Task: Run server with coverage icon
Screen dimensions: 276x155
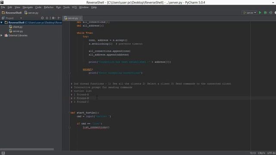Action: pyautogui.click(x=271, y=12)
